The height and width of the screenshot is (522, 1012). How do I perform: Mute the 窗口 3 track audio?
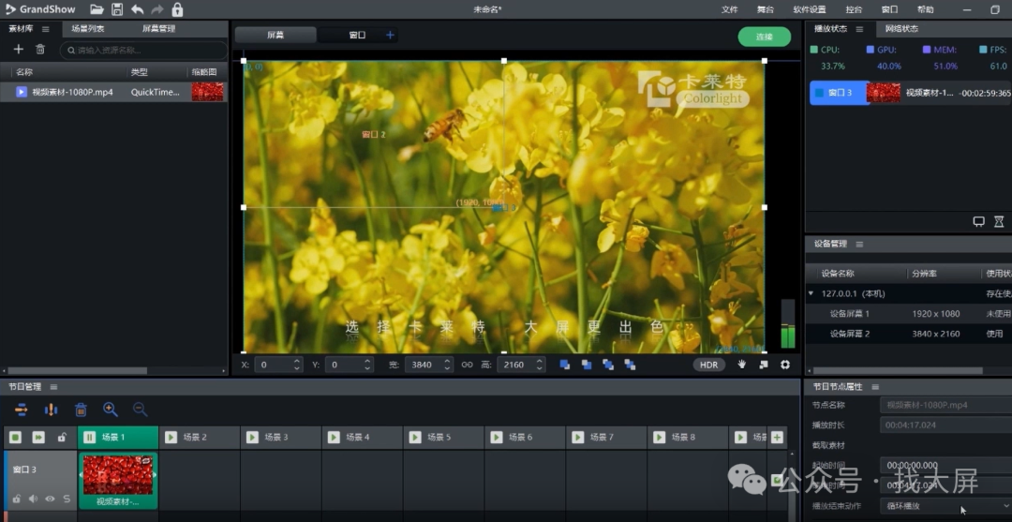click(33, 499)
